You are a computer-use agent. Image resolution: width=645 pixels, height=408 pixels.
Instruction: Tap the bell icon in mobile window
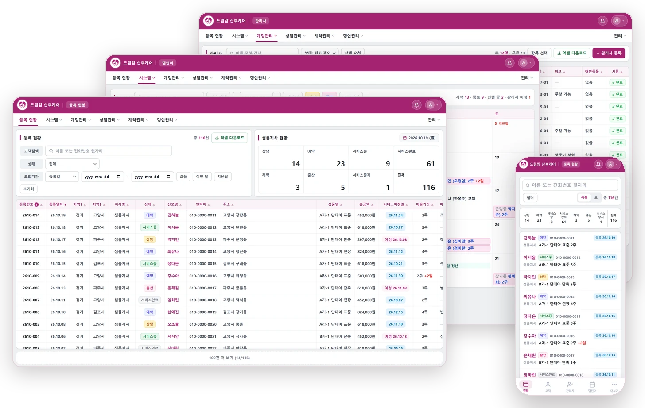(x=598, y=164)
